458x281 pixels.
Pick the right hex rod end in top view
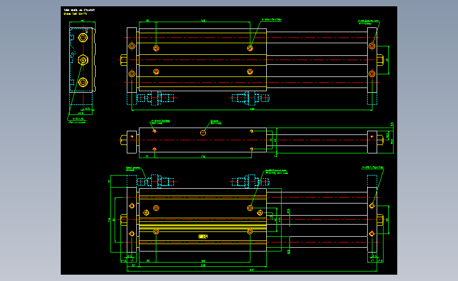click(380, 60)
